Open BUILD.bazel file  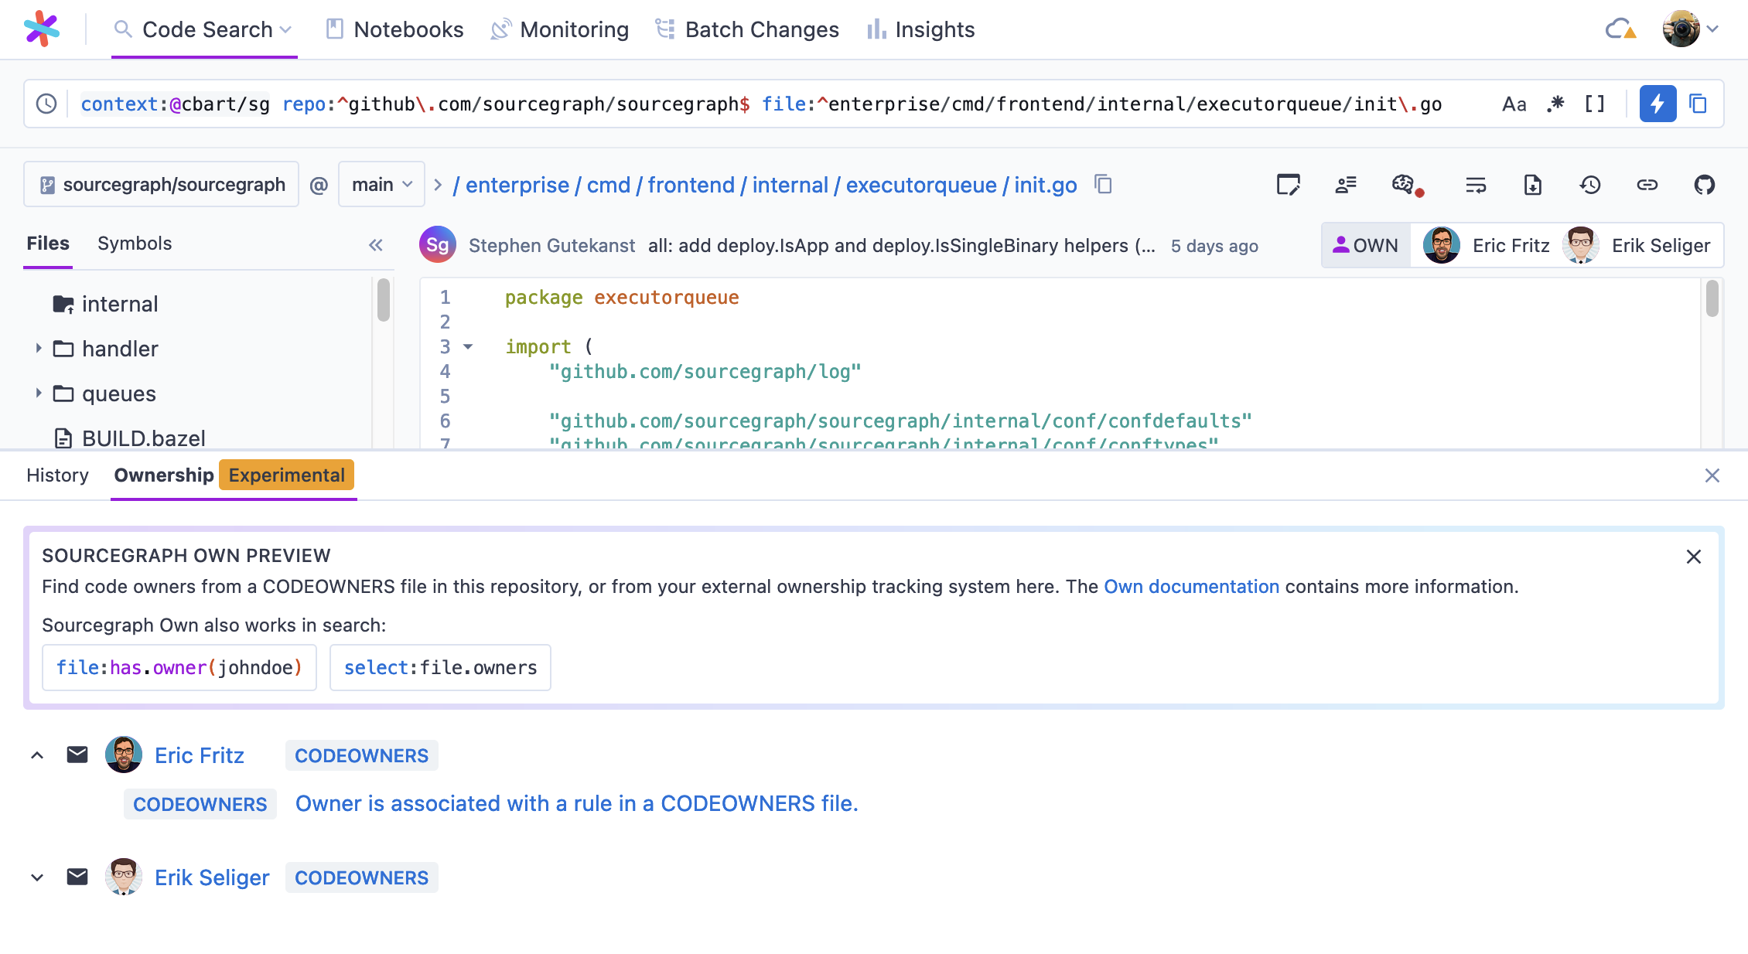[129, 438]
